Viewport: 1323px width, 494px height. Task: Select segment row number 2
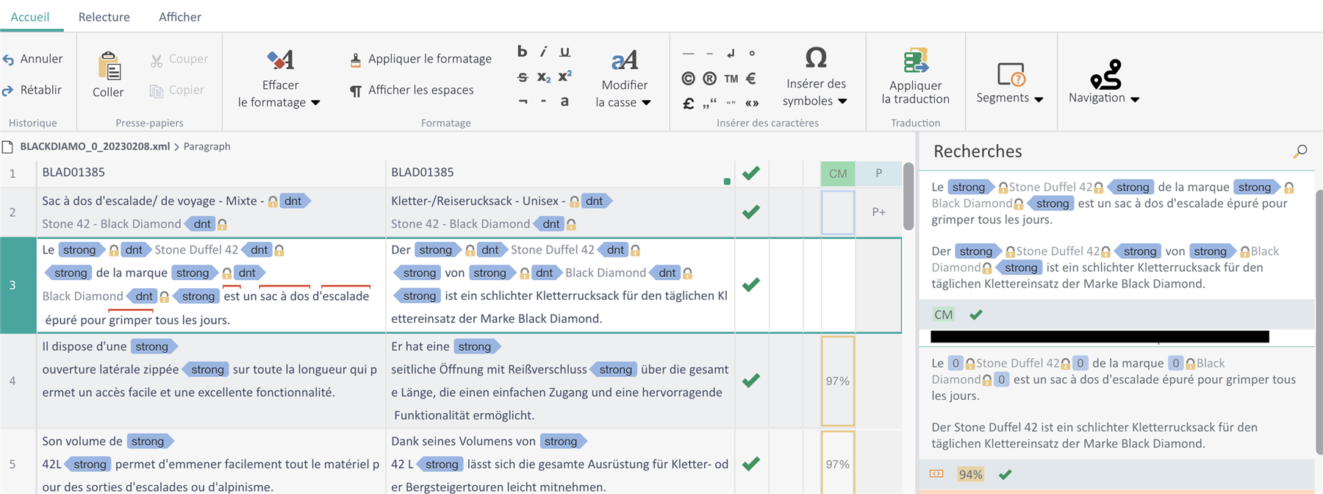(12, 212)
